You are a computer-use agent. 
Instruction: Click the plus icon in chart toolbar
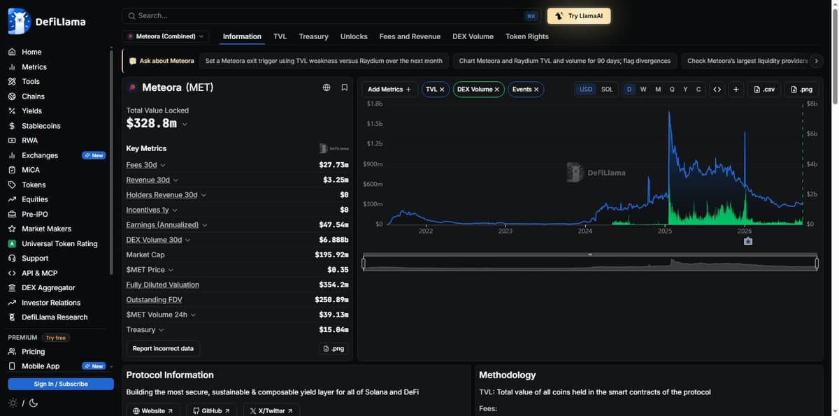pos(736,89)
